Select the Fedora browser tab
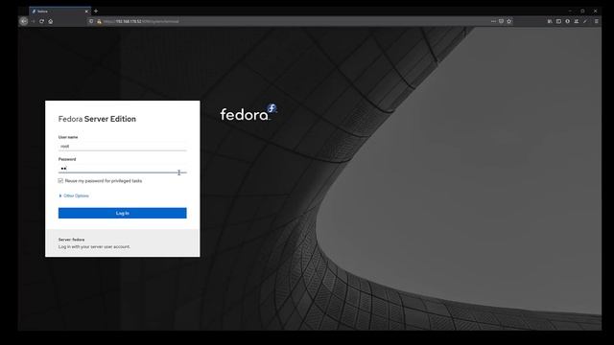614x345 pixels. (59, 11)
